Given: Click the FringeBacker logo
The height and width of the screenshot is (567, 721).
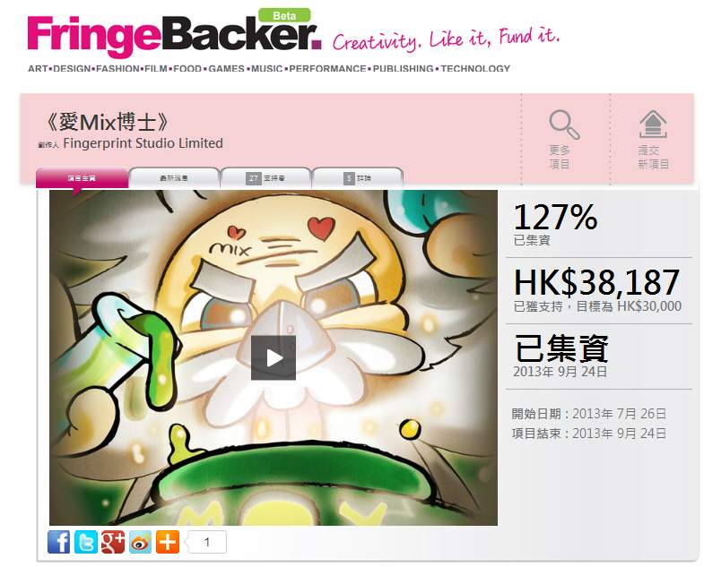Looking at the screenshot, I should pyautogui.click(x=174, y=35).
